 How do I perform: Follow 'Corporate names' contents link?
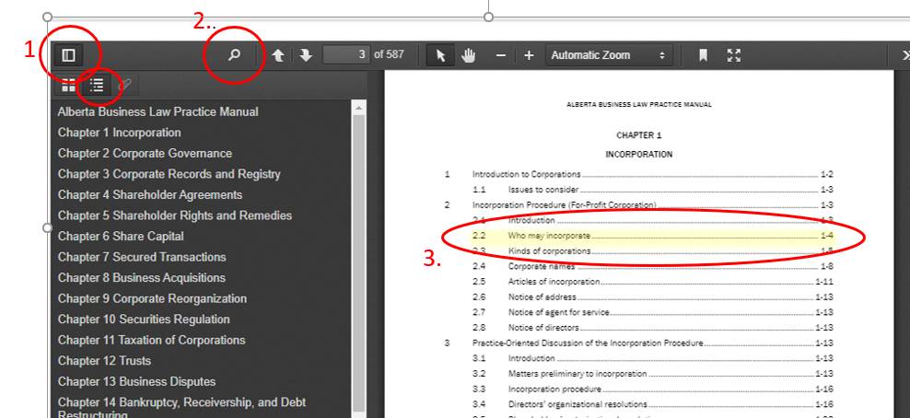click(x=541, y=266)
